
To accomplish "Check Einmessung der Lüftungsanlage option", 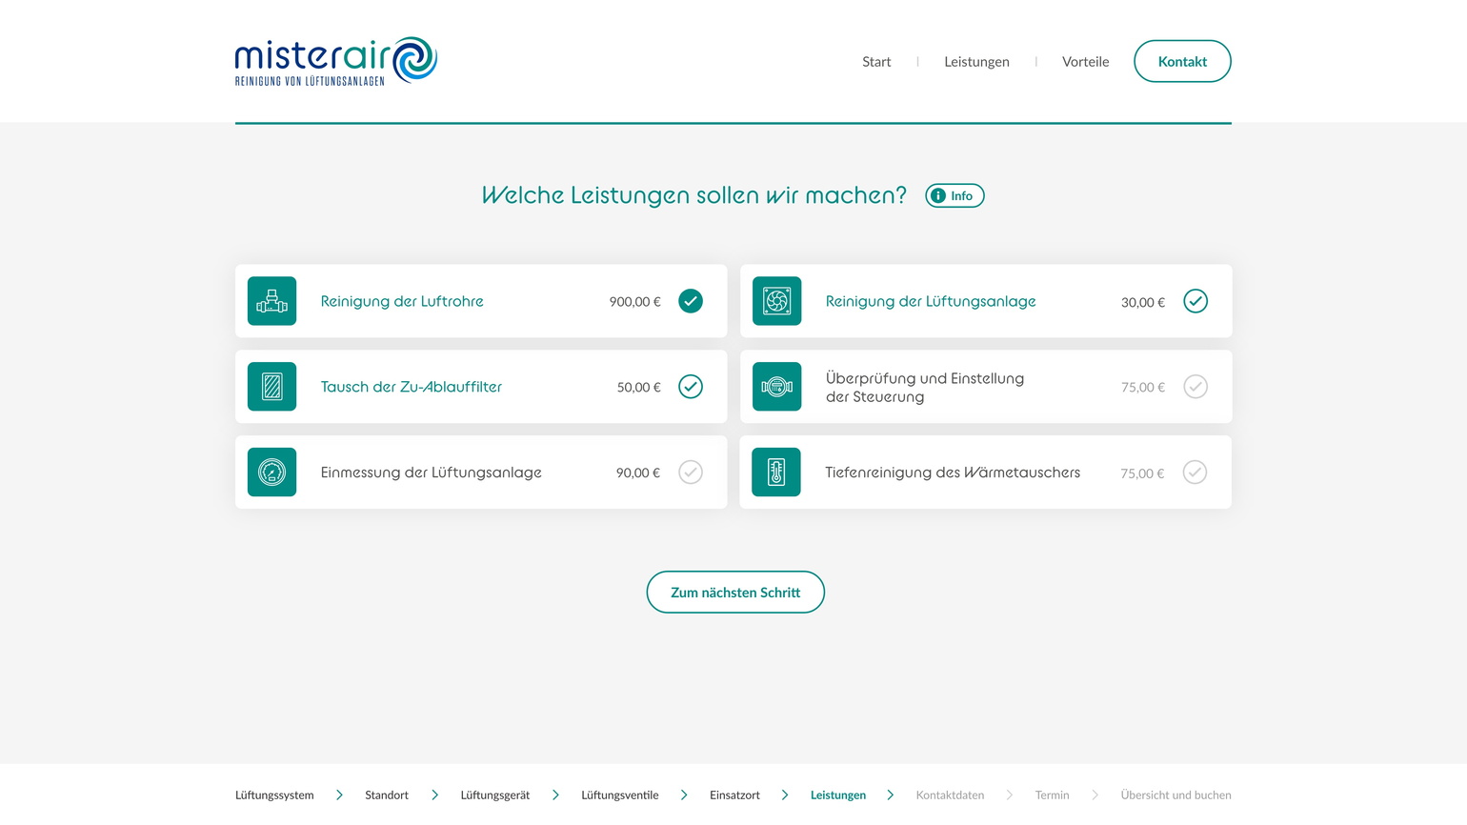I will pos(691,473).
